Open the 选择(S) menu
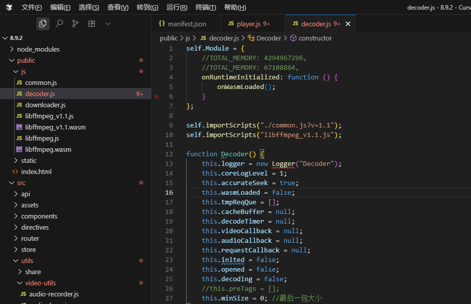This screenshot has height=304, width=471. click(x=89, y=7)
